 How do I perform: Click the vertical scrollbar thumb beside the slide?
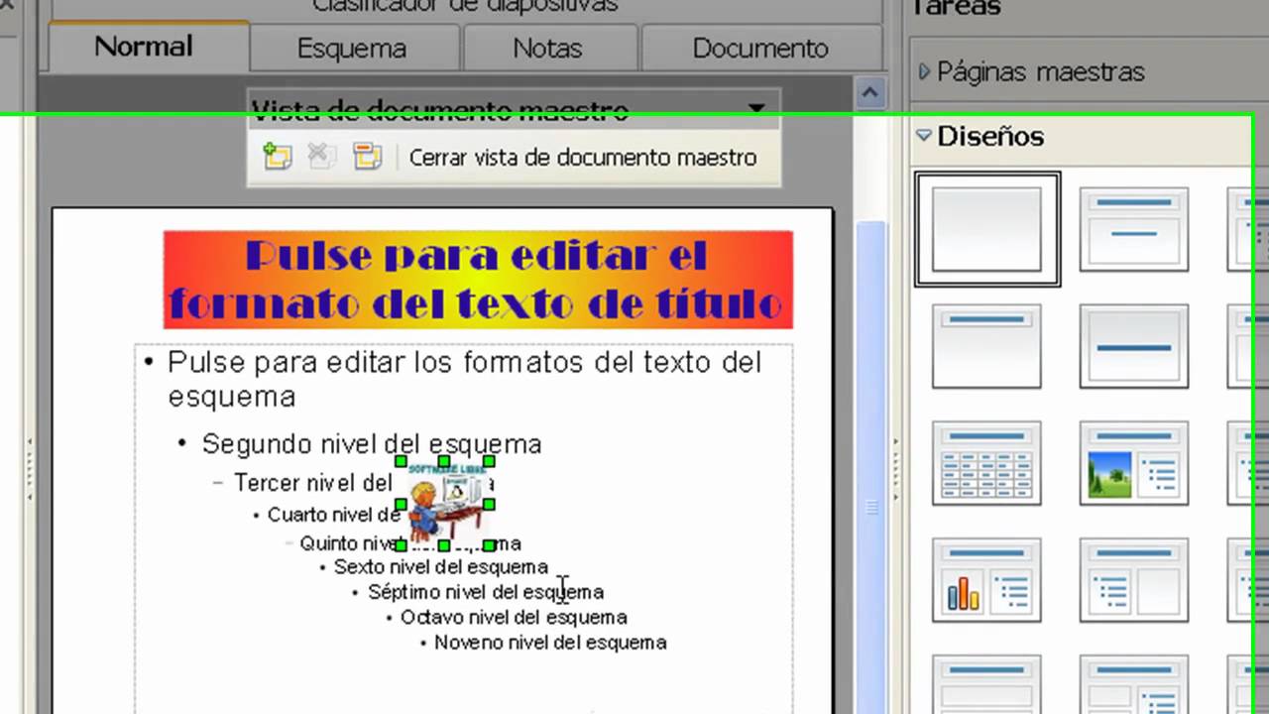click(x=870, y=466)
